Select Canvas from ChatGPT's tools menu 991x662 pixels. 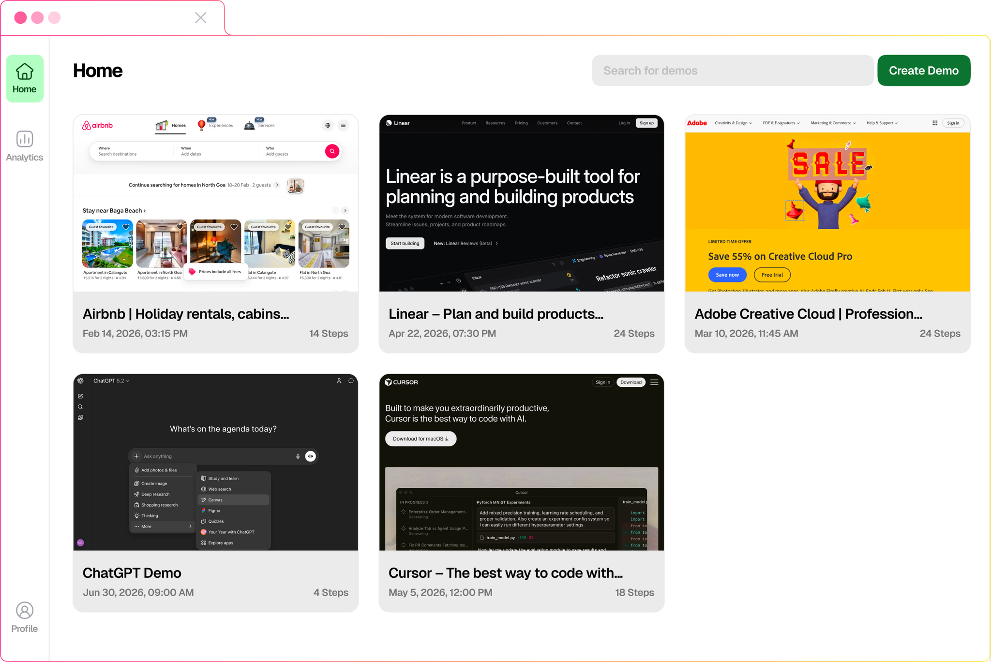click(x=215, y=500)
